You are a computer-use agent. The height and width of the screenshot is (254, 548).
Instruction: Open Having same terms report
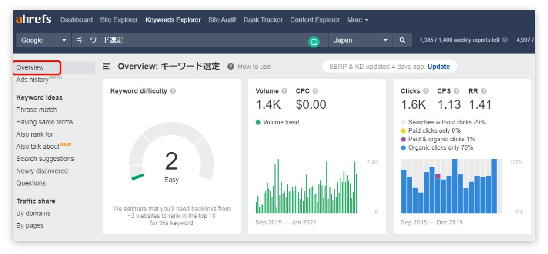click(44, 122)
